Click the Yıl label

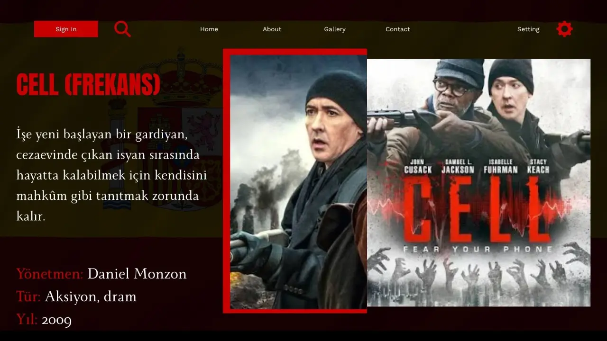[27, 320]
